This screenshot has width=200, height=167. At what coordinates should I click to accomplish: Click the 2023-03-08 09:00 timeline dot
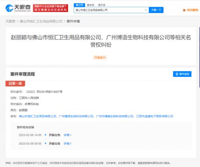pyautogui.click(x=46, y=143)
